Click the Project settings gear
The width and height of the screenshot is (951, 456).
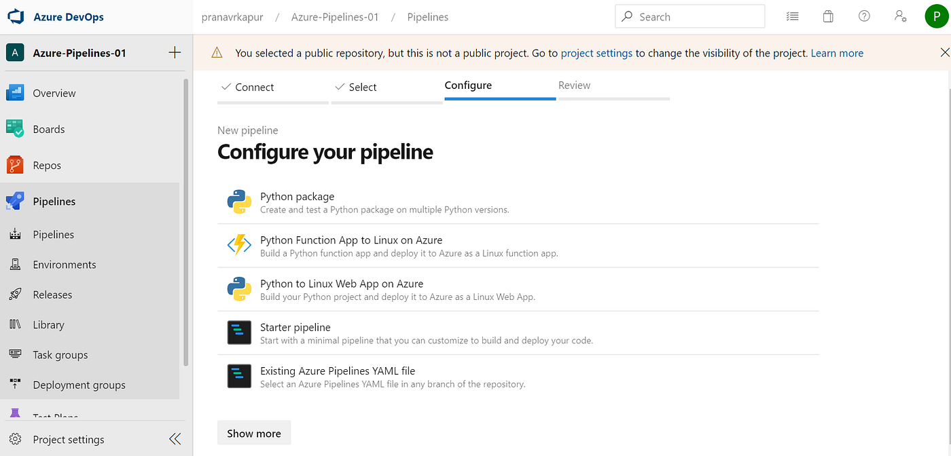click(x=15, y=440)
